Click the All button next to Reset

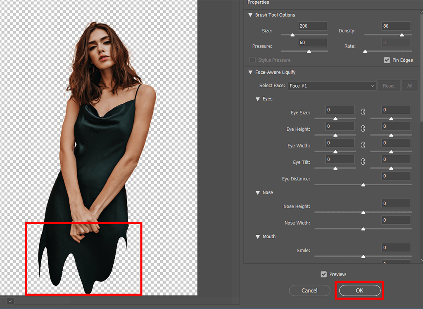(410, 86)
